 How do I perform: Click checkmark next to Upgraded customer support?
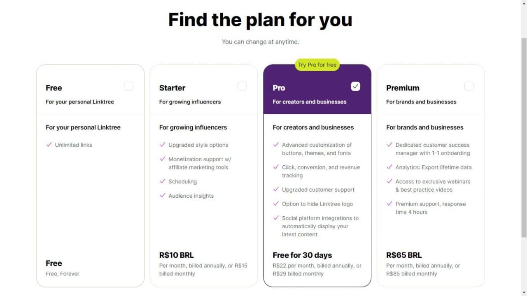click(x=276, y=190)
